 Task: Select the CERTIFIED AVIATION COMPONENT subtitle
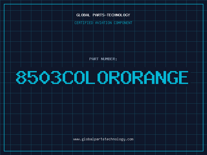tap(103, 23)
